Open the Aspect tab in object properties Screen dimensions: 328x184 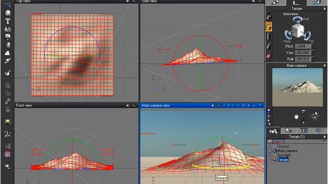click(276, 3)
